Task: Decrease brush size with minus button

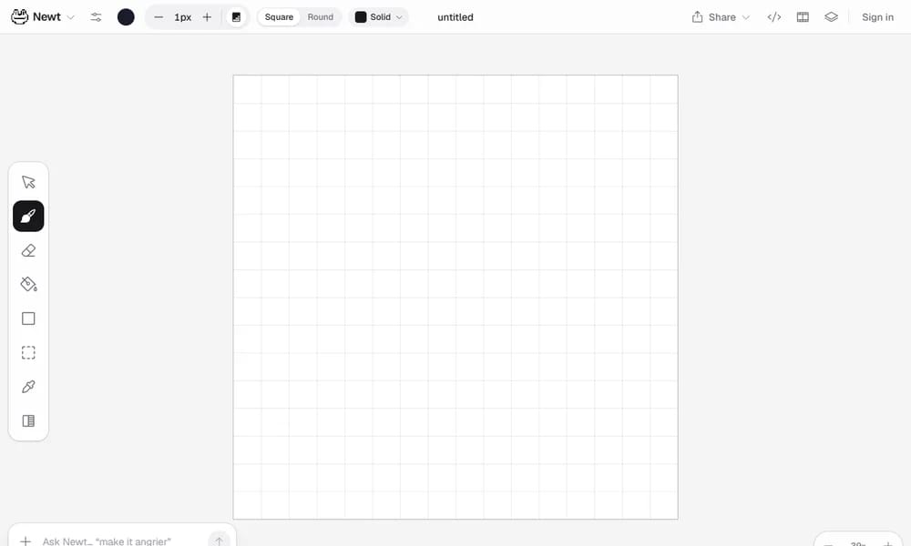Action: tap(158, 17)
